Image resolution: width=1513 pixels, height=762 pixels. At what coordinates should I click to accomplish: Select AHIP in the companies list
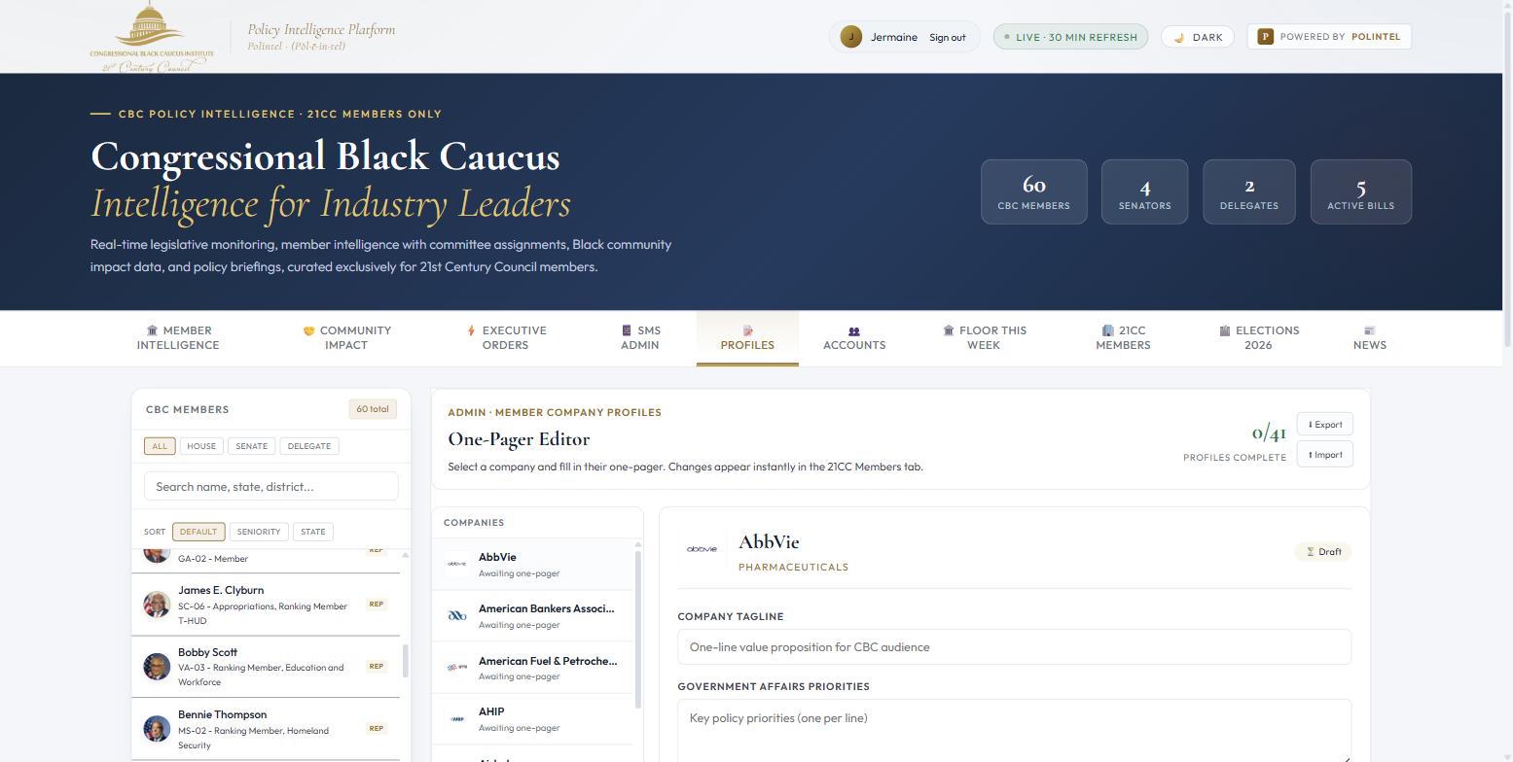coord(533,719)
